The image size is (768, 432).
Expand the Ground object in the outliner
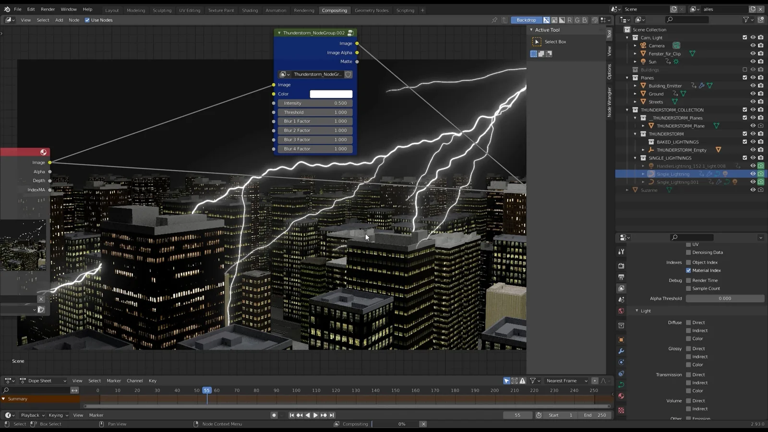click(636, 94)
